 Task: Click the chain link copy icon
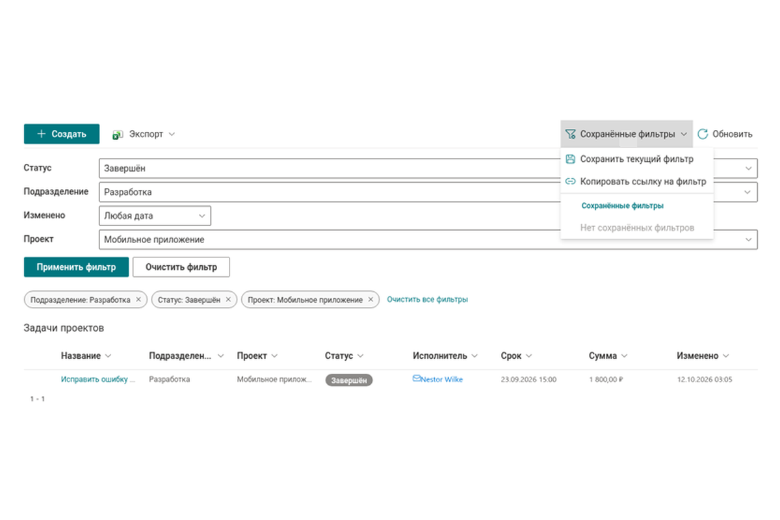[x=570, y=182]
